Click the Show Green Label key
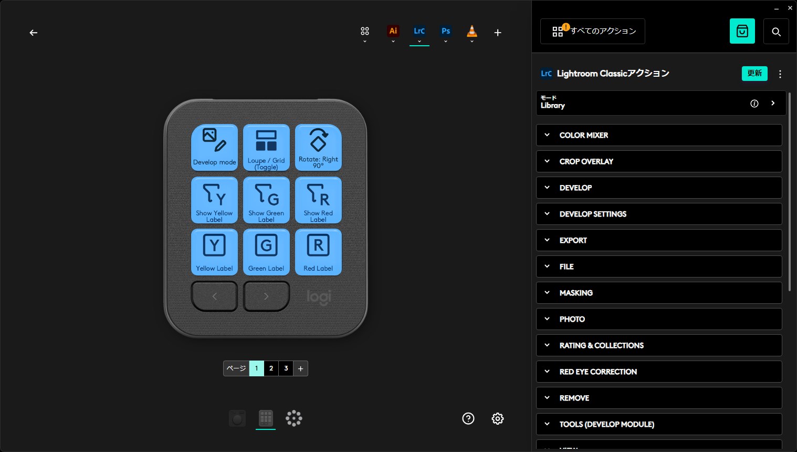 tap(266, 200)
